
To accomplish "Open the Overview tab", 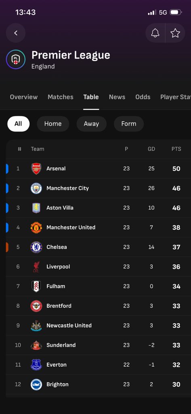I will point(24,97).
